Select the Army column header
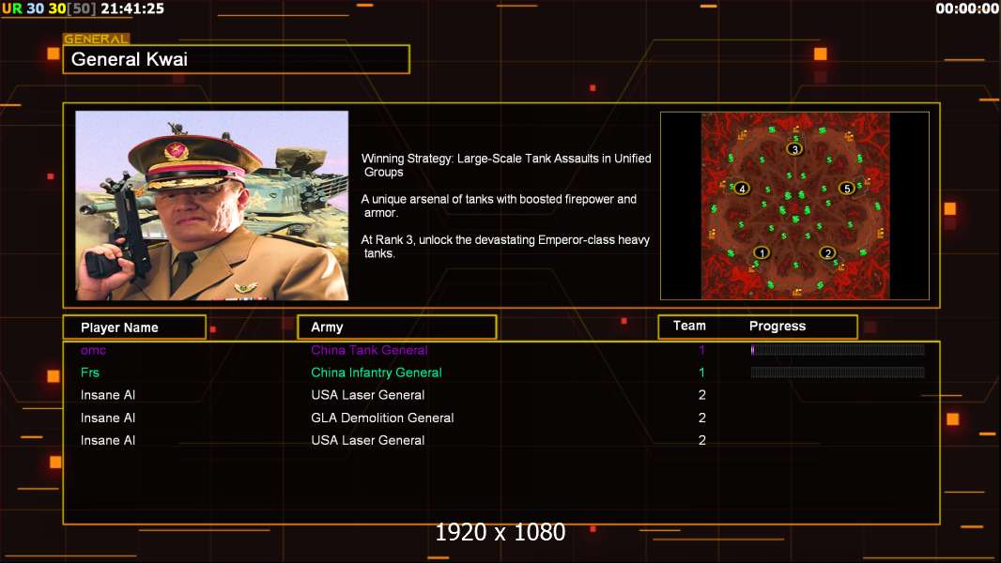 pos(396,327)
